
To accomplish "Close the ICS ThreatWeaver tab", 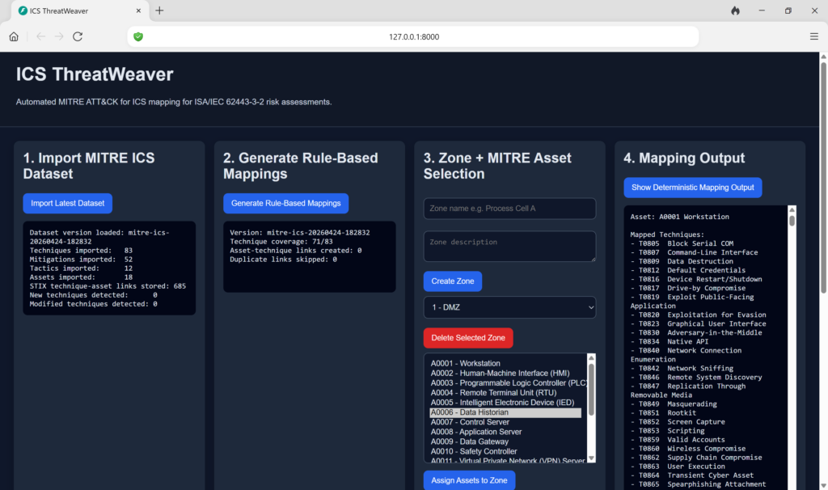I will [138, 11].
